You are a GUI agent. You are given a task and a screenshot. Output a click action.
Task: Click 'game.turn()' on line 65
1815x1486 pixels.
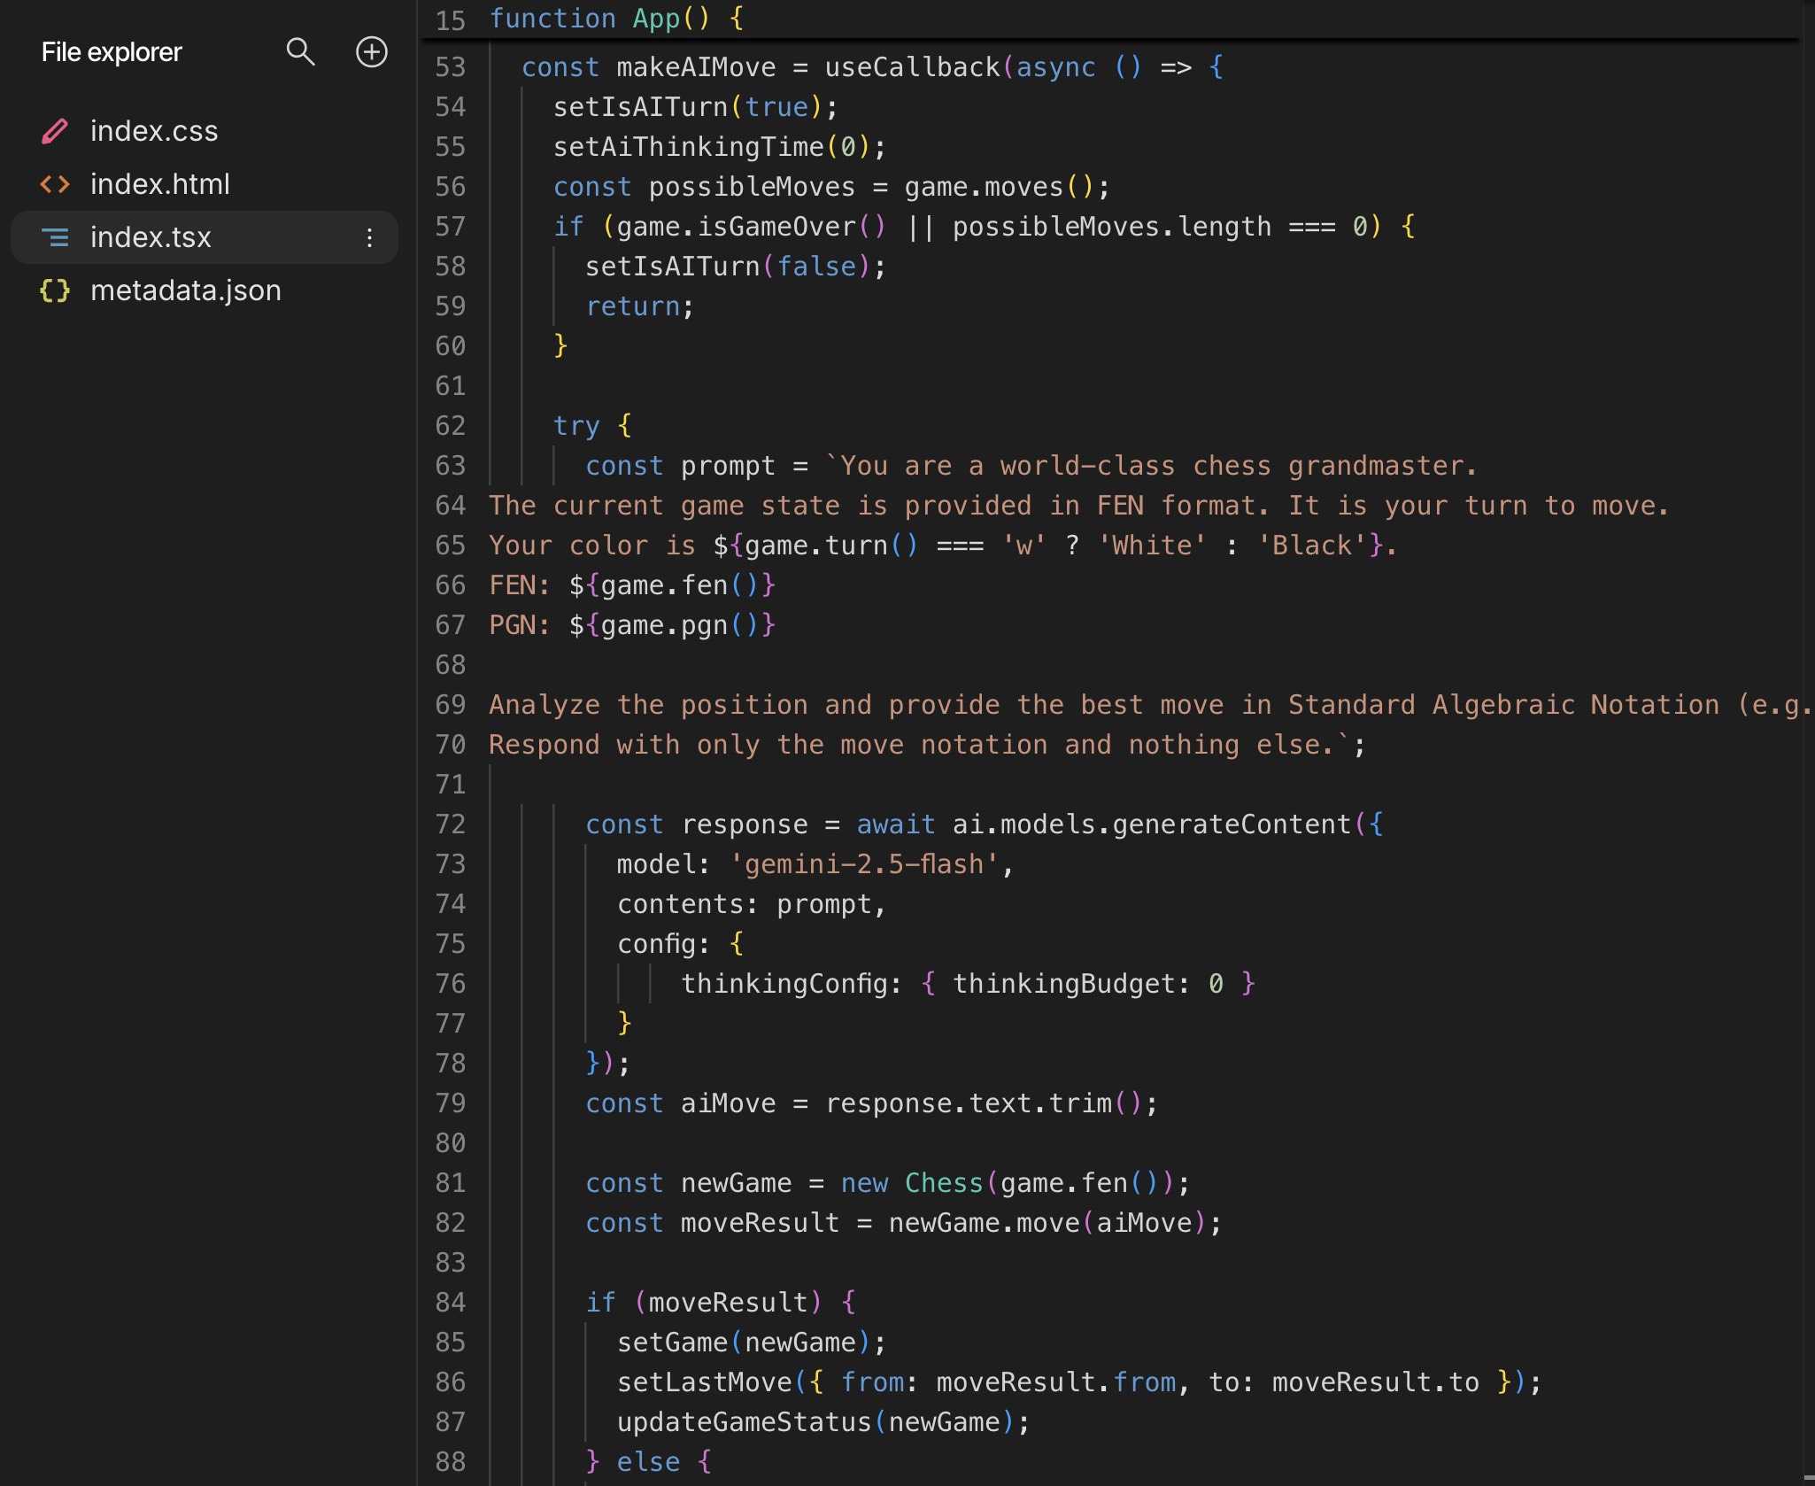click(x=832, y=546)
